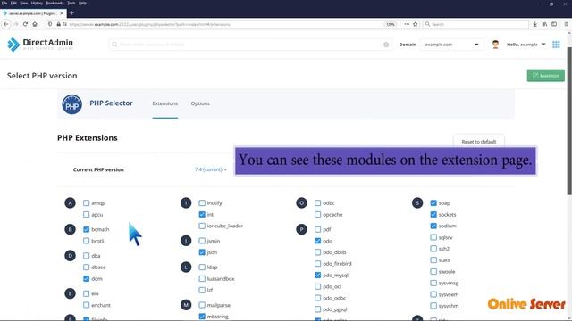
Task: Click the page vertical scrollbar thumb
Action: point(569,120)
